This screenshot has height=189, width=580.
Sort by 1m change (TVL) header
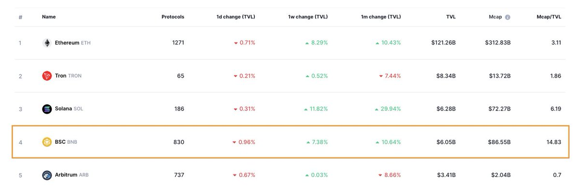point(380,17)
